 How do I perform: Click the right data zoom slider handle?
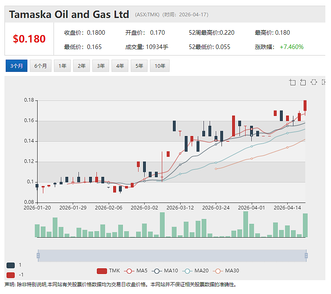[x=306, y=256]
